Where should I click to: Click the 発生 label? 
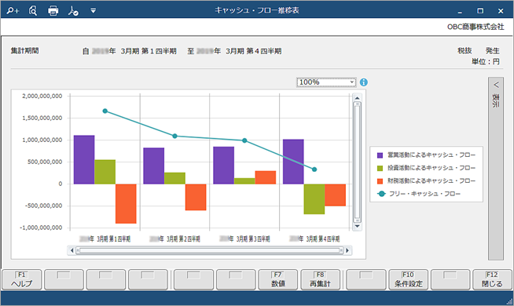[x=493, y=51]
